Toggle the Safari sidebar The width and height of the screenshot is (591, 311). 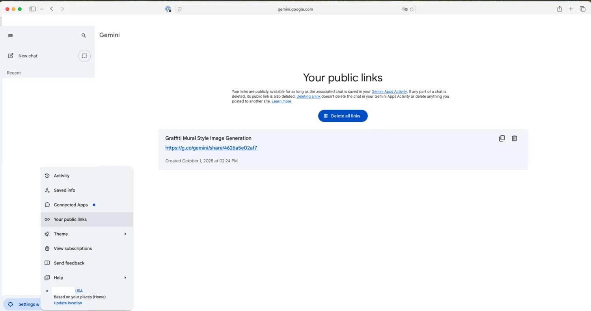(33, 9)
